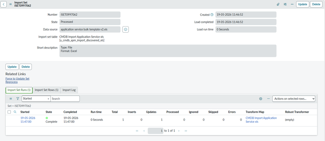Image resolution: width=325 pixels, height=141 pixels.
Task: Click the column search magnifier icon
Action: [x=15, y=112]
